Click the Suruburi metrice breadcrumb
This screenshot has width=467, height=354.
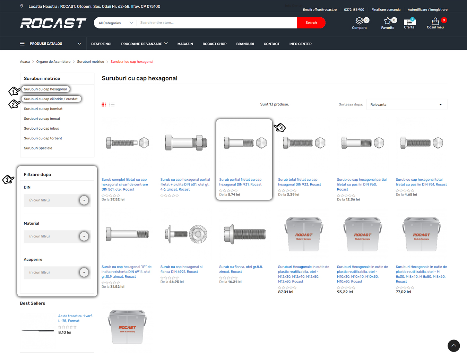90,62
